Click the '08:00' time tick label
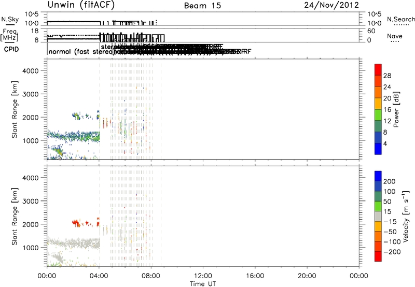The width and height of the screenshot is (415, 287). point(151,276)
